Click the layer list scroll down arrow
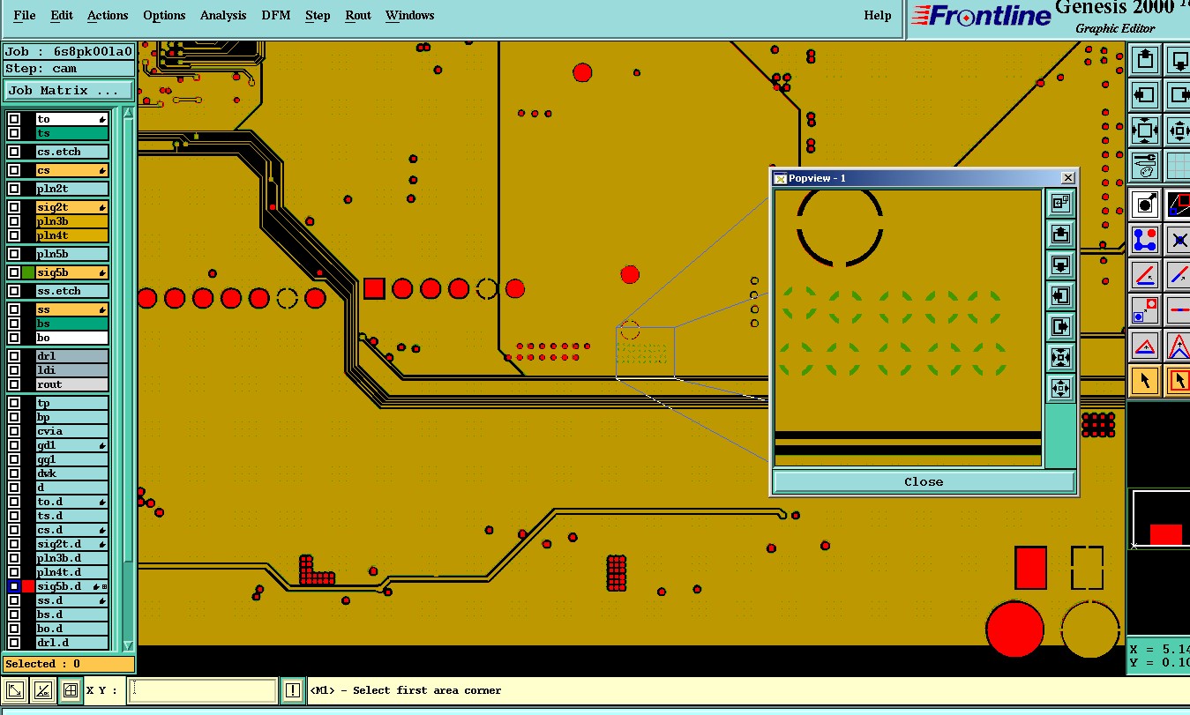The width and height of the screenshot is (1190, 715). [x=128, y=645]
